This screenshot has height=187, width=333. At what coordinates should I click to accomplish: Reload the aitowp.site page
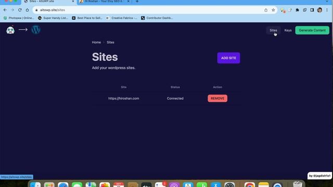(x=20, y=10)
